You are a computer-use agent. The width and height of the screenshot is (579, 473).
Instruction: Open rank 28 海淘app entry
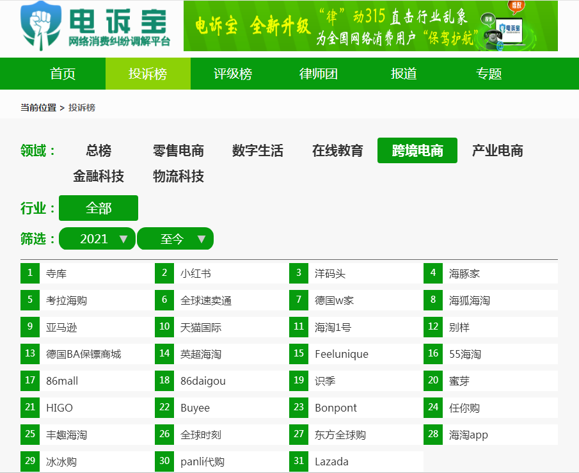click(491, 435)
